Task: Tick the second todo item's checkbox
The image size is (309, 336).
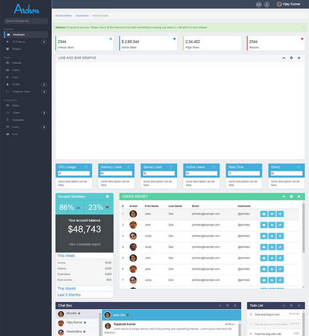Action: [251, 324]
